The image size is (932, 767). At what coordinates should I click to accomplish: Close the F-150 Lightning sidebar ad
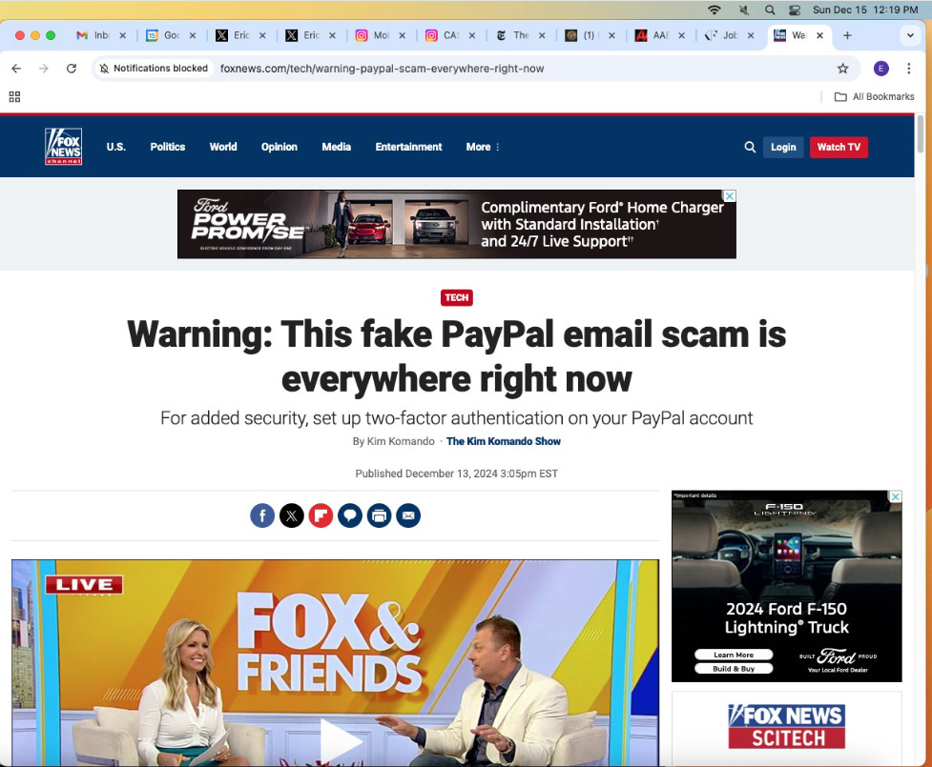[896, 496]
